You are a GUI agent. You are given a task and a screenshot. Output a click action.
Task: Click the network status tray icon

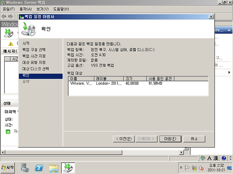click(x=194, y=168)
